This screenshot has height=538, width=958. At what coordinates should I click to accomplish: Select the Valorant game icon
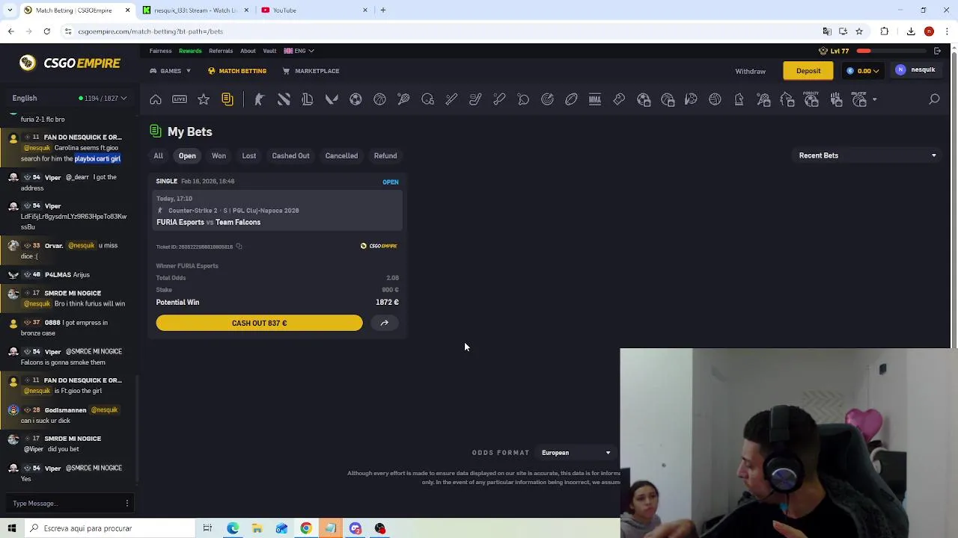(332, 99)
